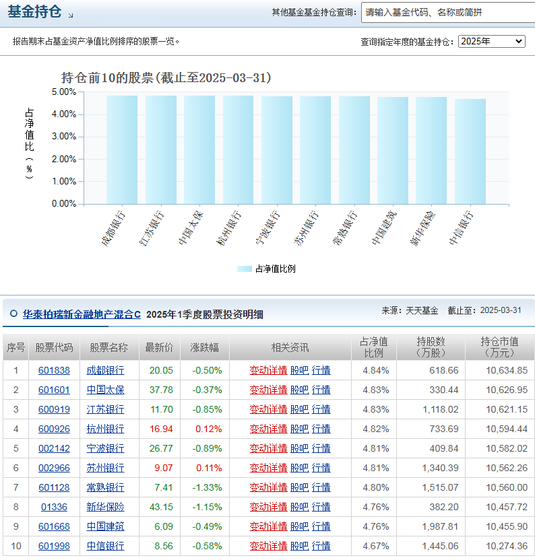535x560 pixels.
Task: Open 行情 for 苏州银行 row
Action: click(321, 468)
